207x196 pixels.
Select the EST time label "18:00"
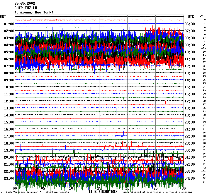click(9, 143)
